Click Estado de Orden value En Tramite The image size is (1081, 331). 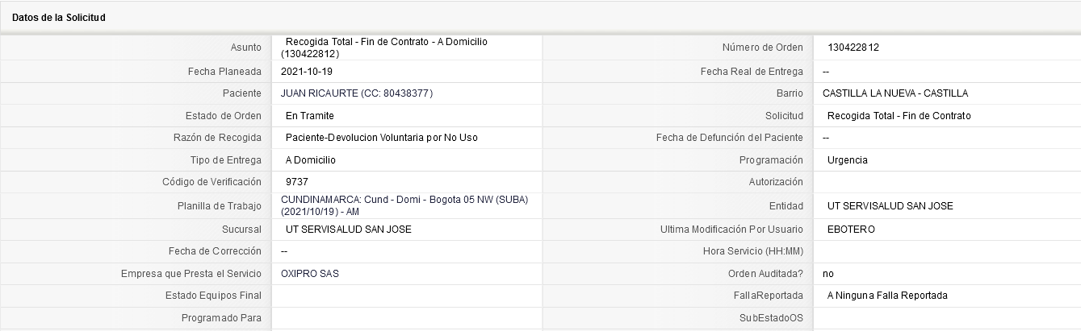[x=309, y=116]
